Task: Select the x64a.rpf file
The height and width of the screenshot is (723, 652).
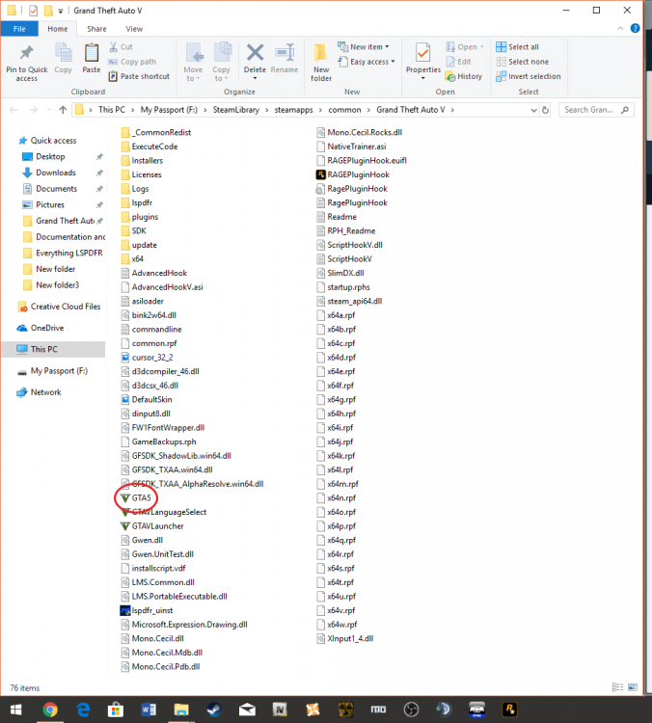Action: pyautogui.click(x=336, y=315)
